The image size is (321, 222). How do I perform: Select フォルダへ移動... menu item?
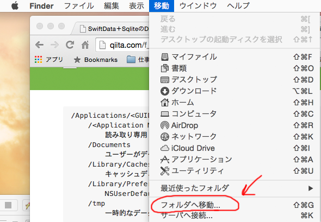click(x=235, y=205)
